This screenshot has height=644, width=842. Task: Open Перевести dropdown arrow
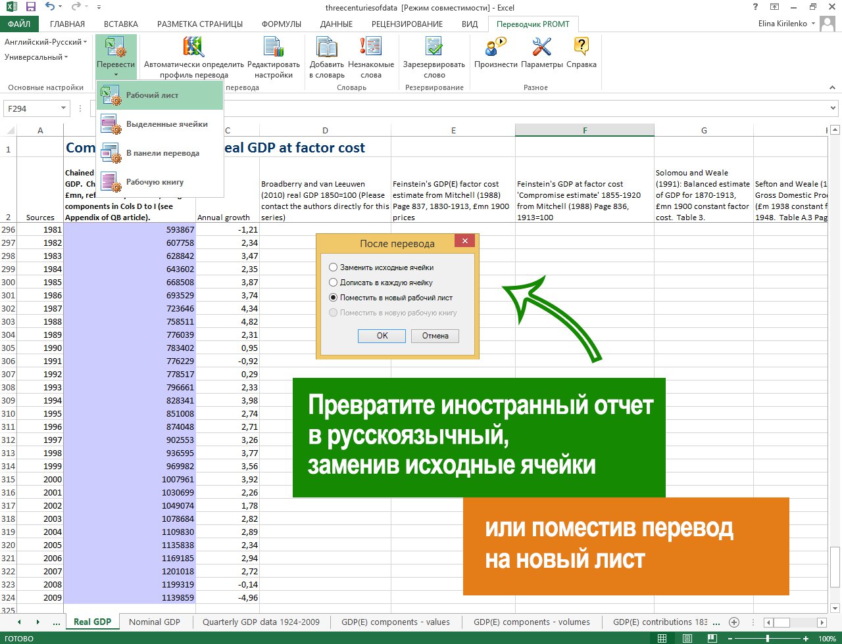pos(116,74)
